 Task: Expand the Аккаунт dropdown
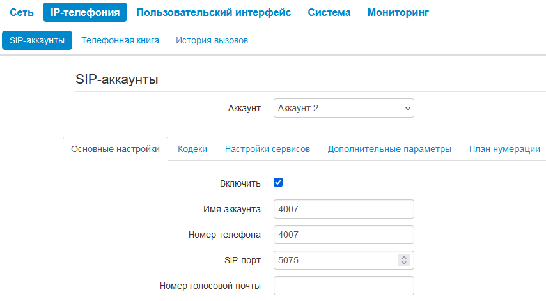tap(344, 108)
